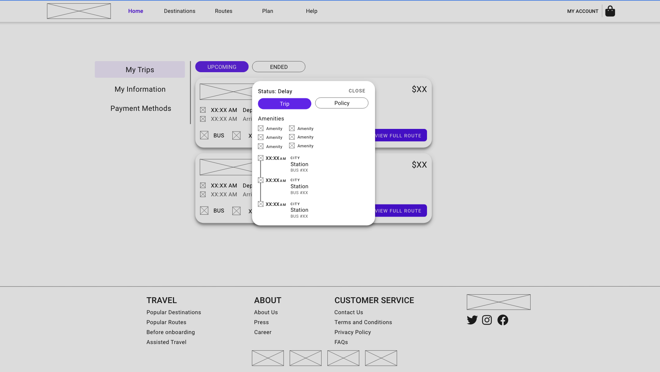Open My Account
The width and height of the screenshot is (660, 372).
582,11
